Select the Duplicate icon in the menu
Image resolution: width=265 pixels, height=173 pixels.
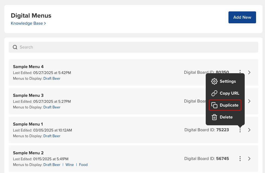click(x=214, y=105)
